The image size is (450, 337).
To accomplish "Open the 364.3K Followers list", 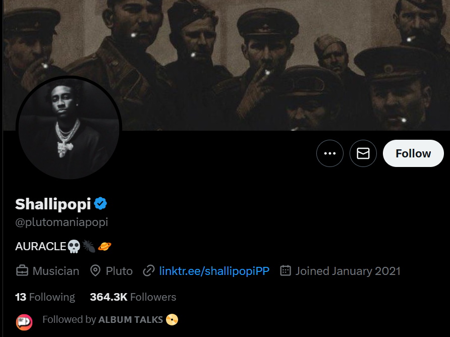I will click(133, 297).
